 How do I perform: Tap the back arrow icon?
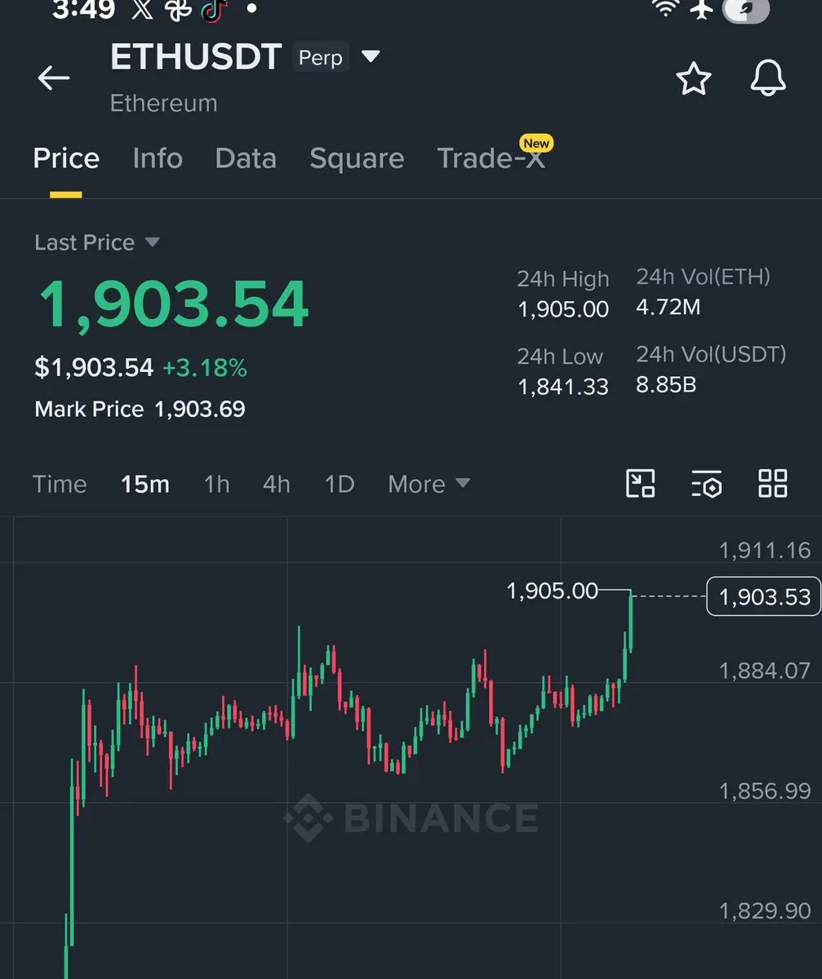tap(54, 78)
